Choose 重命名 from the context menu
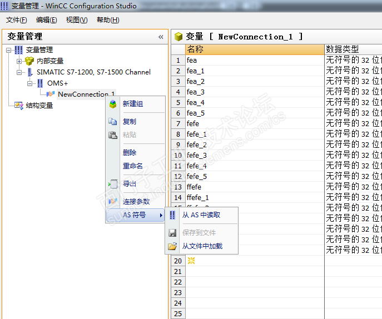 tap(136, 166)
